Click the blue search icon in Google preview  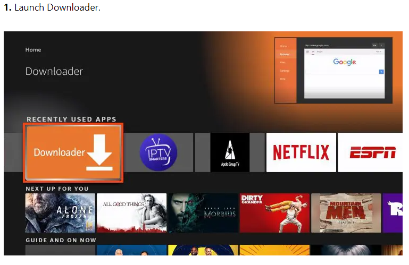(381, 72)
